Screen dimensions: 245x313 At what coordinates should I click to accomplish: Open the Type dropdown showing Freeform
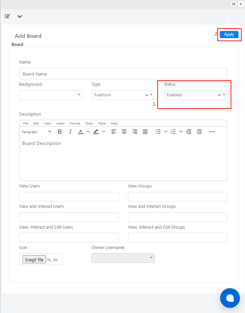click(x=123, y=95)
